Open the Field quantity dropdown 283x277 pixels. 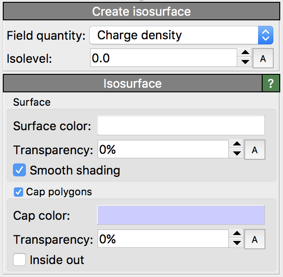point(181,35)
